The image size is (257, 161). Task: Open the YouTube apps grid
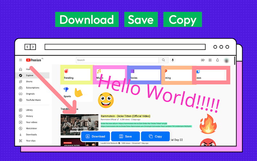coord(210,60)
